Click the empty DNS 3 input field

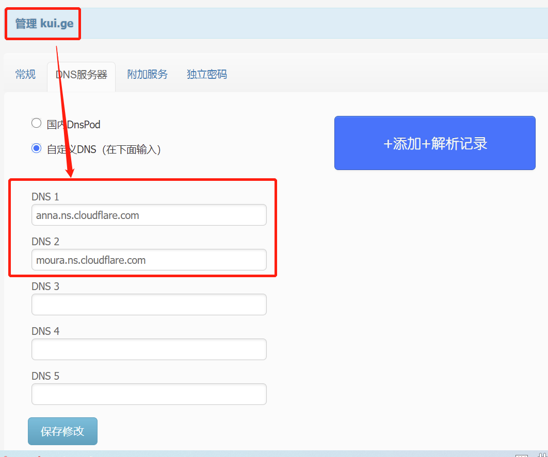pyautogui.click(x=149, y=304)
